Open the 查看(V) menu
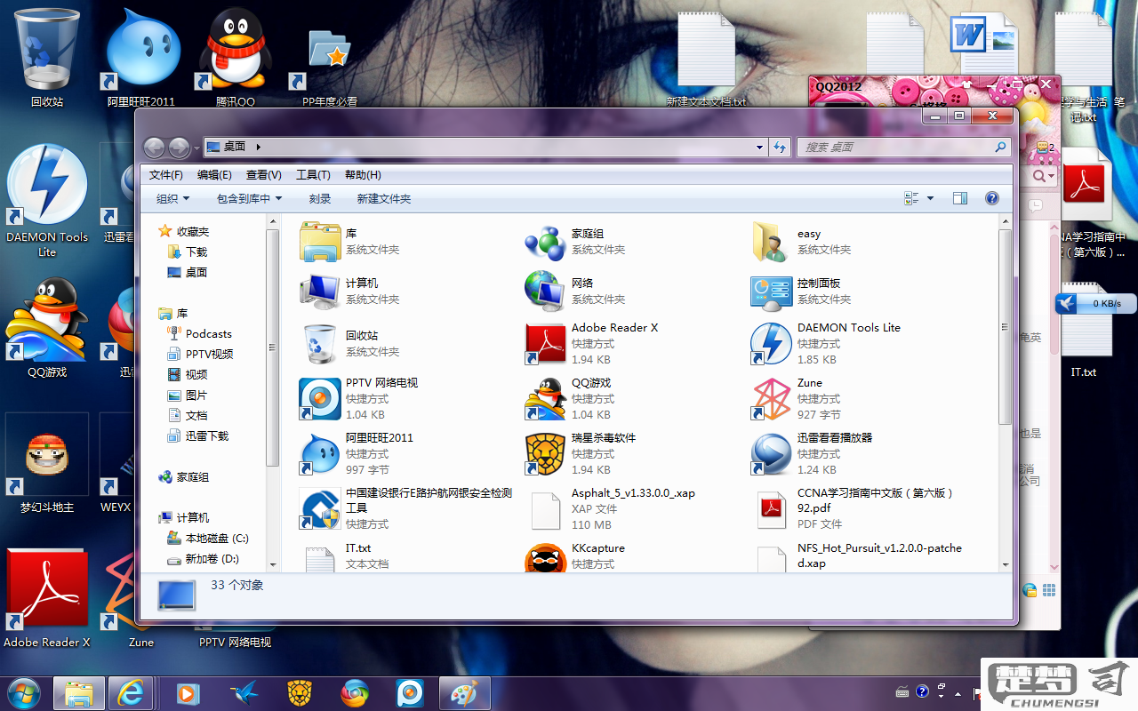This screenshot has width=1138, height=711. [x=264, y=175]
